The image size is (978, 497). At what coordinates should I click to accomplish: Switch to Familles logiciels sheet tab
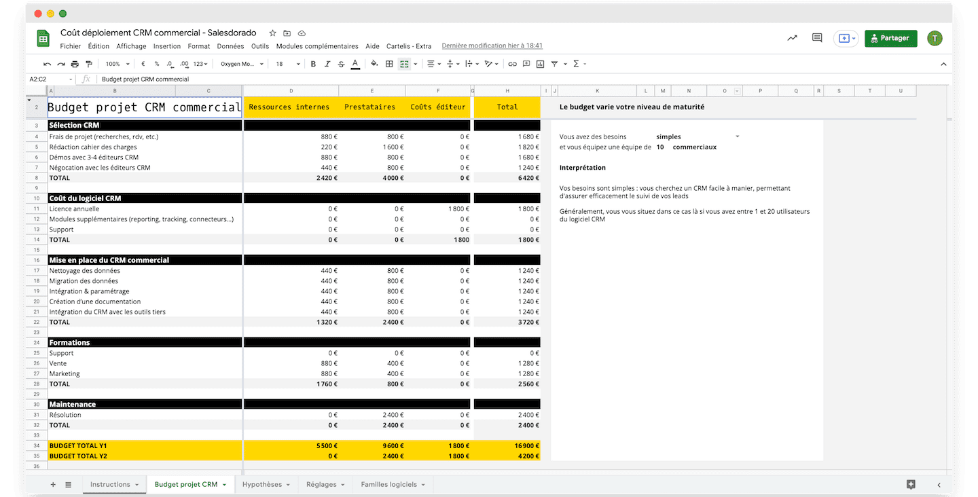pos(393,484)
